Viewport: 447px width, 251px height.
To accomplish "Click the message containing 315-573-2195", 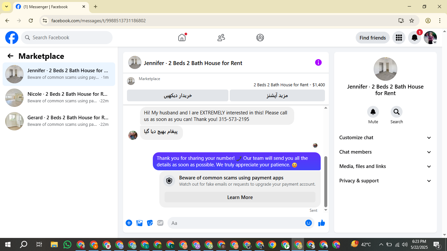I will tap(217, 116).
